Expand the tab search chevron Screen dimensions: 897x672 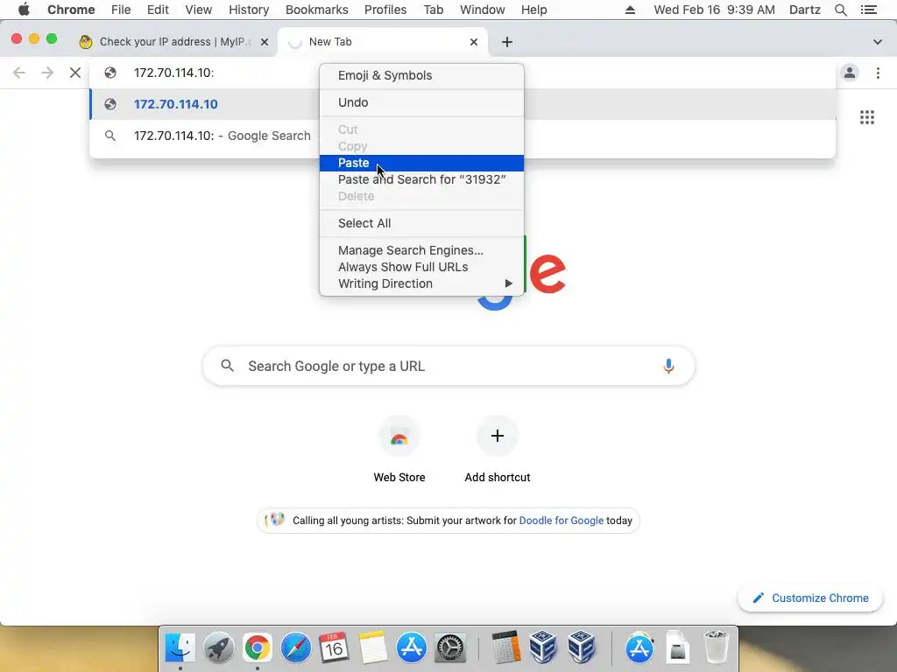click(877, 42)
